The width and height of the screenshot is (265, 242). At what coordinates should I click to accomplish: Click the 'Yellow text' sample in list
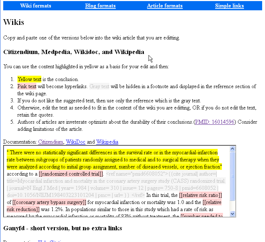tap(30, 79)
